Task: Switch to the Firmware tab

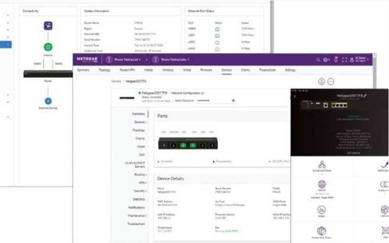Action: 206,70
